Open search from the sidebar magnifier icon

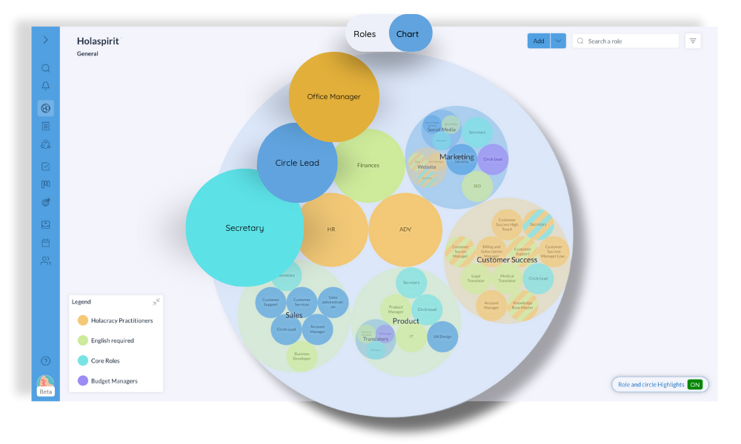click(45, 68)
